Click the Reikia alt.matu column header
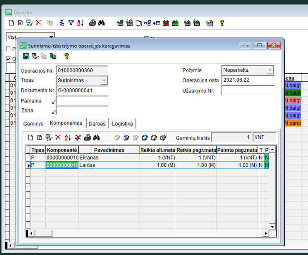The height and width of the screenshot is (255, 308). (x=158, y=150)
